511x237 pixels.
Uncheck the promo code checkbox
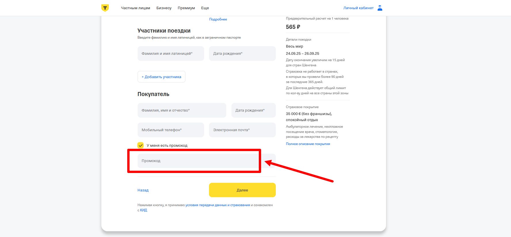click(x=140, y=145)
